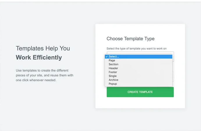
Task: Click the checkmark beside Select... option
Action: pyautogui.click(x=107, y=56)
